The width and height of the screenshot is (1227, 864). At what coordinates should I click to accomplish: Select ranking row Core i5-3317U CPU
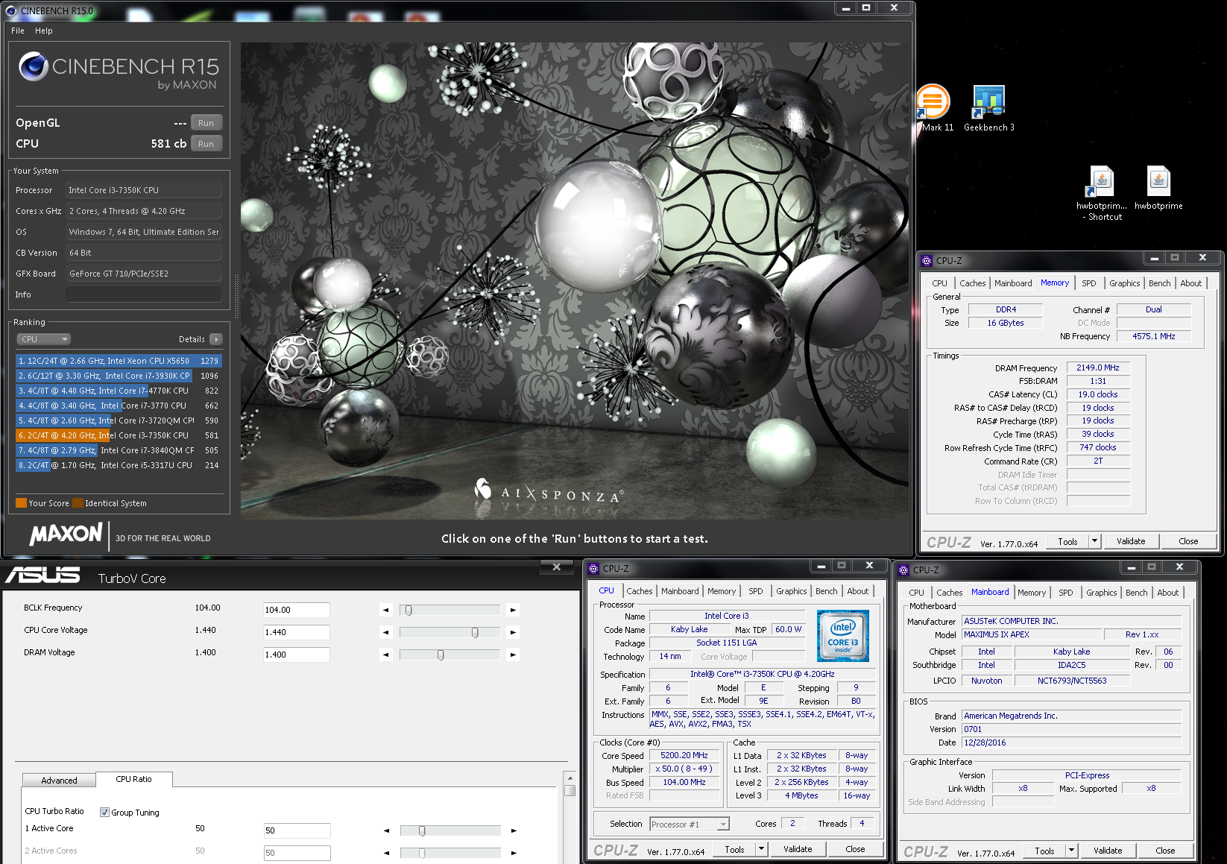point(119,465)
